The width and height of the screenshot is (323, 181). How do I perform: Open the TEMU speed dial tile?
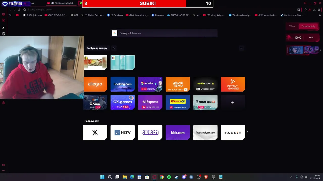pyautogui.click(x=178, y=84)
